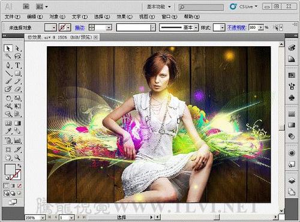300x222 pixels.
Task: Click the 不透明度 opacity link
Action: point(236,28)
